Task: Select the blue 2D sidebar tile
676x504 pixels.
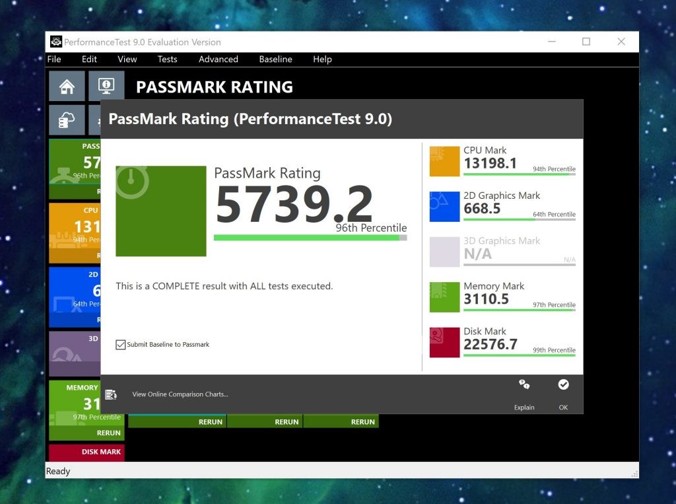Action: point(75,297)
